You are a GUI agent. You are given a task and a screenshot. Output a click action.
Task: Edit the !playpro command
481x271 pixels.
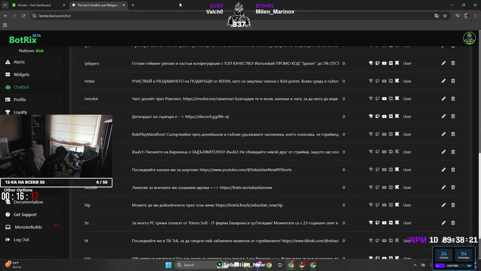pos(443,63)
